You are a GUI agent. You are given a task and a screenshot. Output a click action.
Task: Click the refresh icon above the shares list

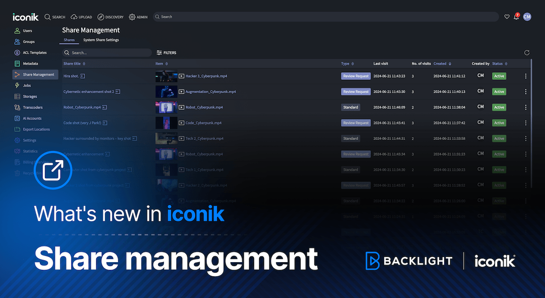click(527, 53)
